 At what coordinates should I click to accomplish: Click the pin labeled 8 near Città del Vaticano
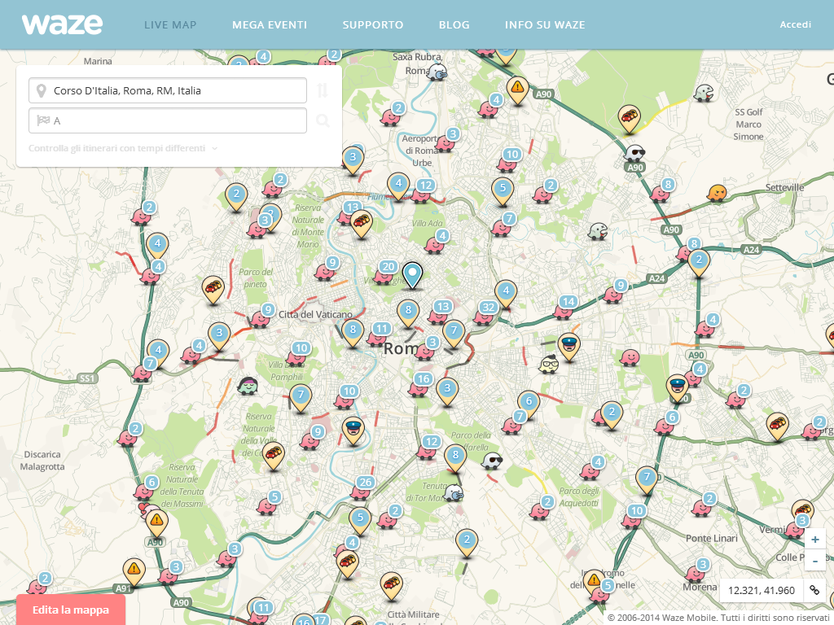coord(353,333)
